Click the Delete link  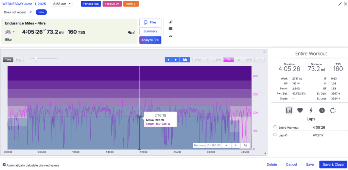coord(272,165)
